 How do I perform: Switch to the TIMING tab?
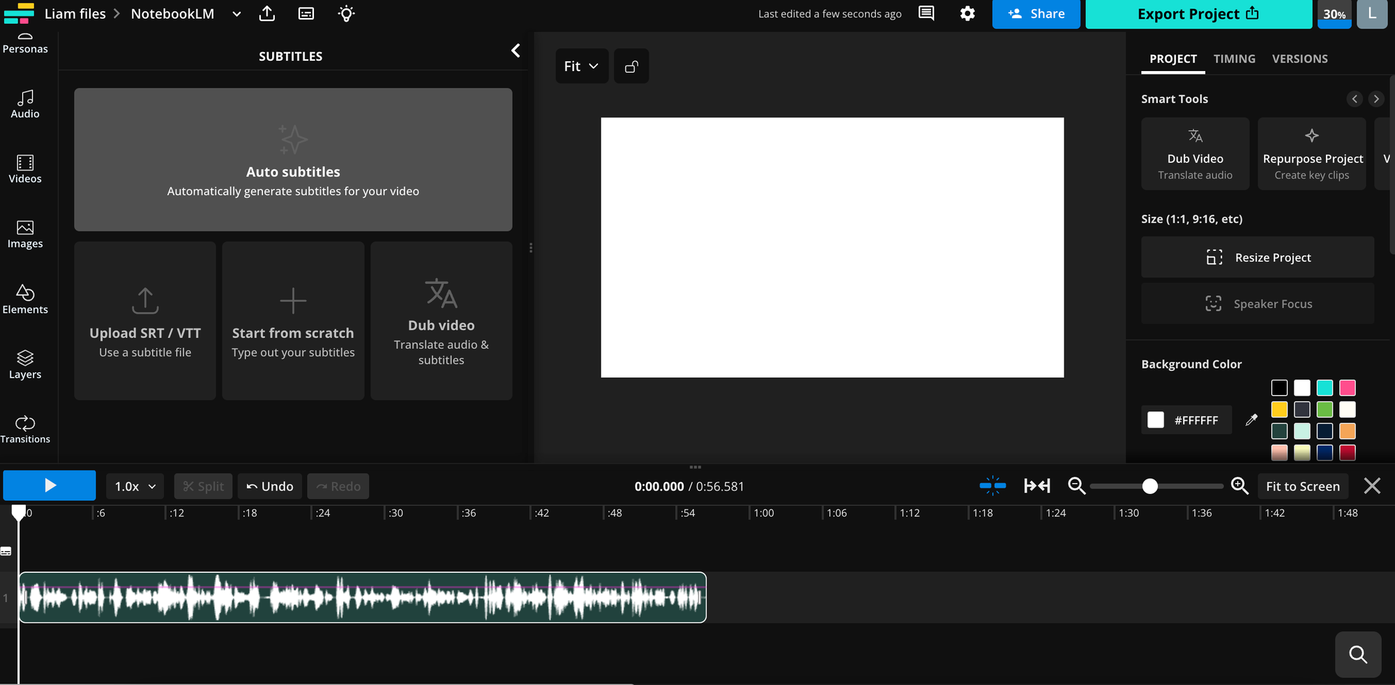[x=1234, y=59]
